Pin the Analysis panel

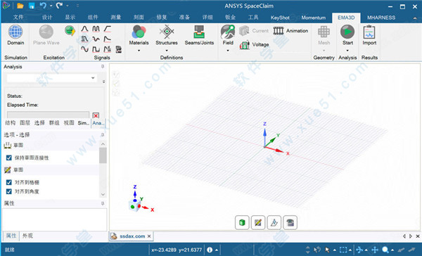(103, 66)
